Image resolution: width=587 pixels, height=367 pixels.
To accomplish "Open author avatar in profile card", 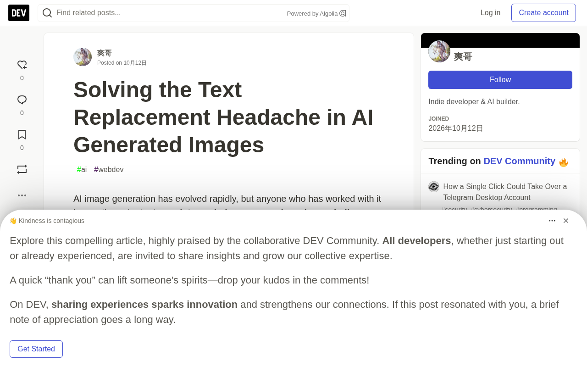I will [x=439, y=51].
